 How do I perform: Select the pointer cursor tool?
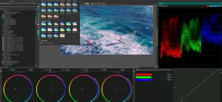point(38,6)
